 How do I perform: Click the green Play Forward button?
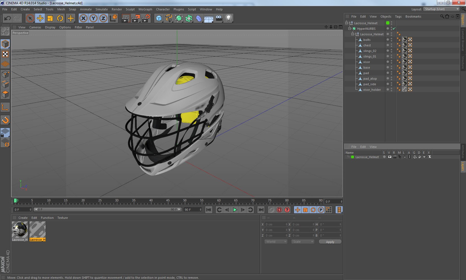click(235, 210)
